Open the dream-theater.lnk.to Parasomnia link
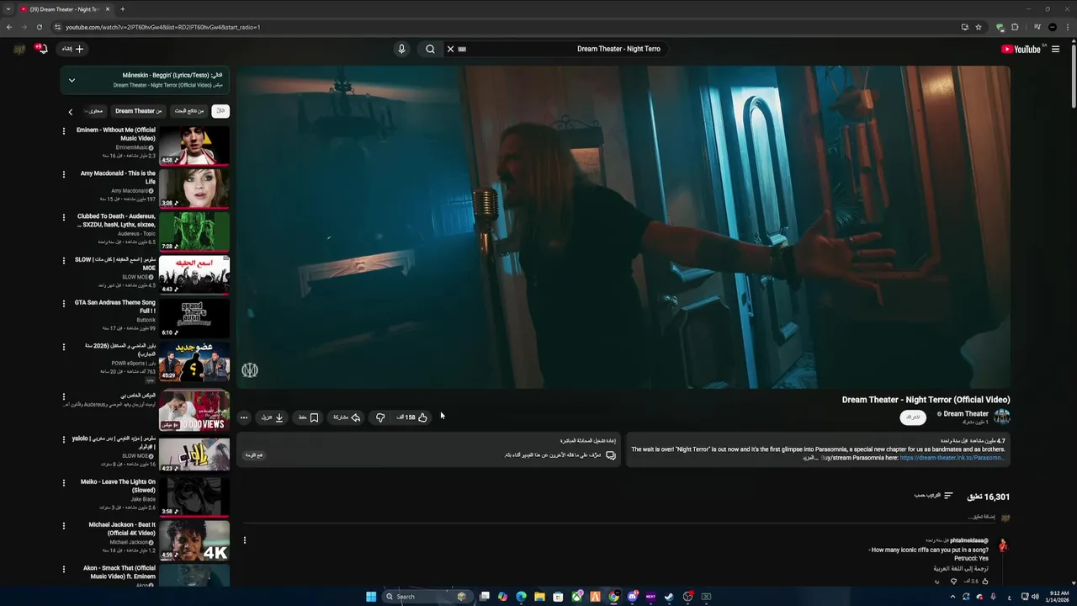Image resolution: width=1077 pixels, height=606 pixels. click(x=952, y=458)
